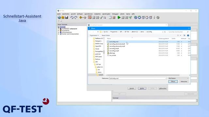Select the PDFCreator folder in sidebar
Viewport: 209px width, 117px height.
pyautogui.click(x=99, y=57)
